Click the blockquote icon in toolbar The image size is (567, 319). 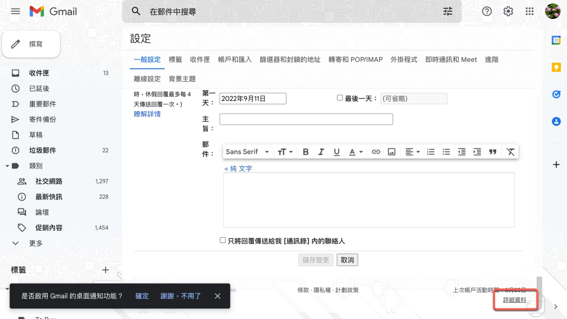[x=493, y=152]
